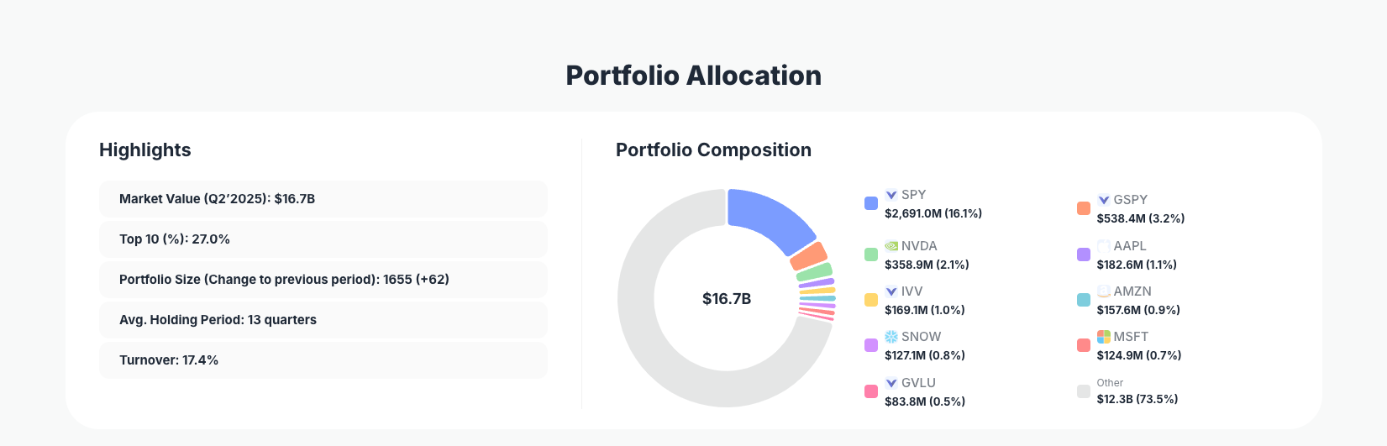1387x446 pixels.
Task: Click the Market Value highlight row
Action: [323, 199]
